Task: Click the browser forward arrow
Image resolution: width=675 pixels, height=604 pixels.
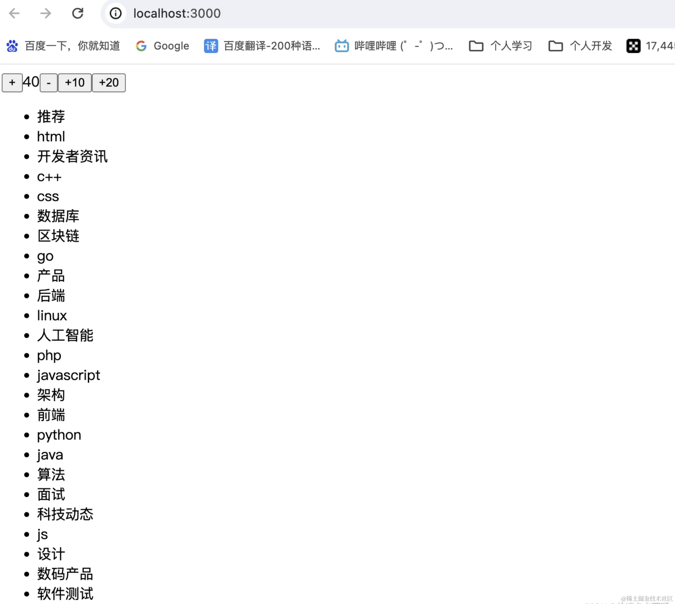Action: (45, 14)
